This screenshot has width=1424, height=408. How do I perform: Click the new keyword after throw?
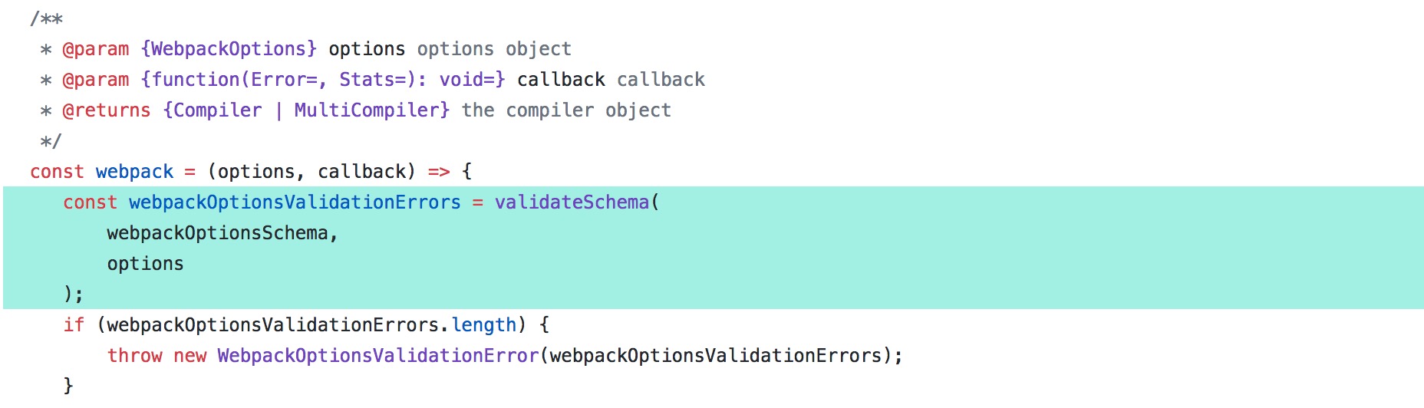click(x=190, y=356)
